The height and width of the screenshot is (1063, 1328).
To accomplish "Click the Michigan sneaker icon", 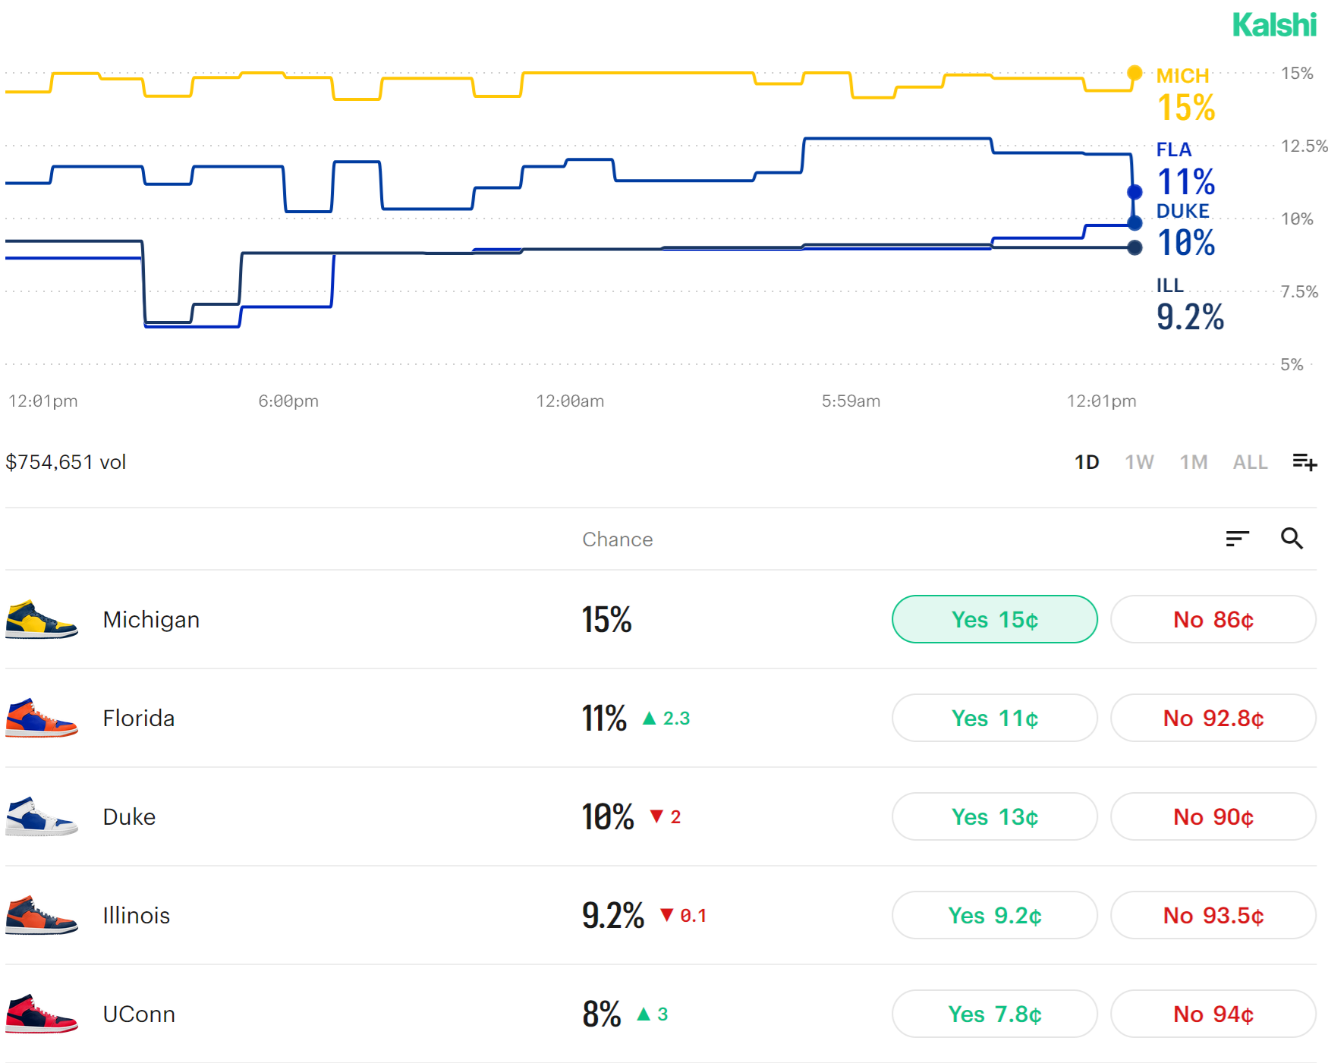I will [41, 620].
